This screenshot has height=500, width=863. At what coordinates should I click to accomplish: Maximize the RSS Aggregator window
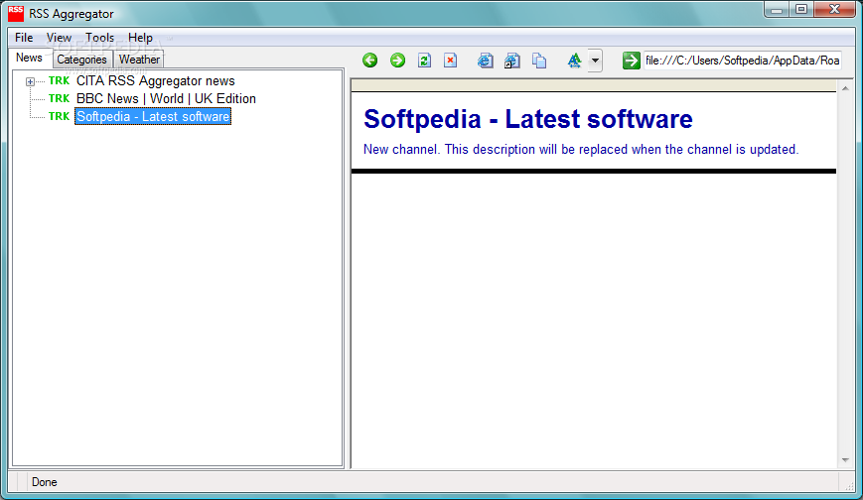801,9
